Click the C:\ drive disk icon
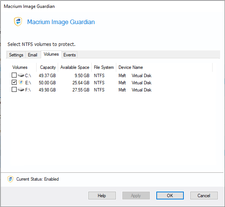 21,75
